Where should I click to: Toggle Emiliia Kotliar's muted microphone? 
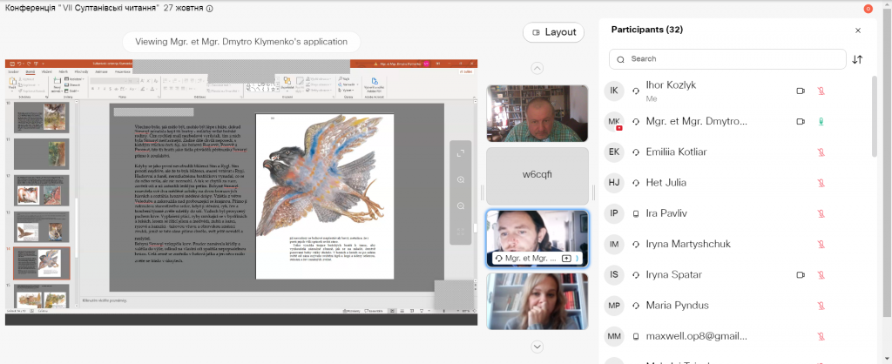pyautogui.click(x=821, y=152)
